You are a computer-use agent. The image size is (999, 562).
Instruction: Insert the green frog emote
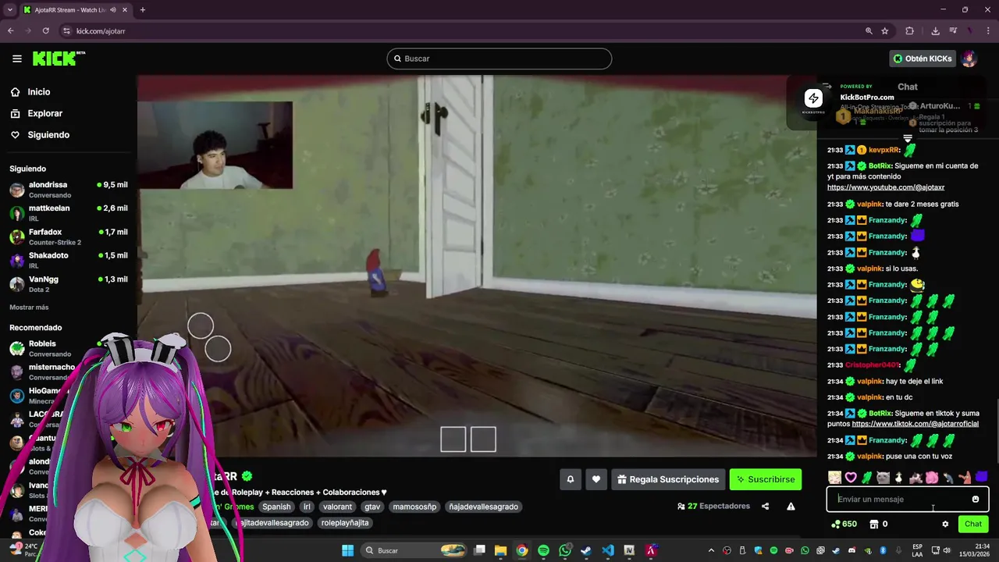coord(867,478)
